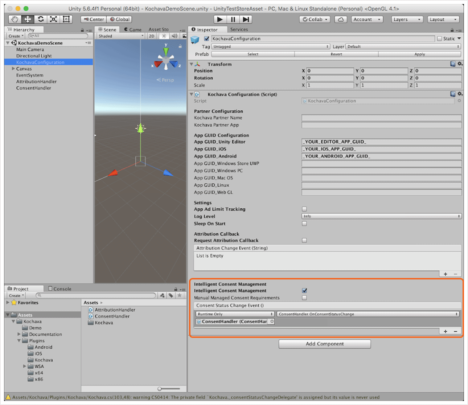Open the Layout dropdown
This screenshot has width=468, height=405.
443,20
